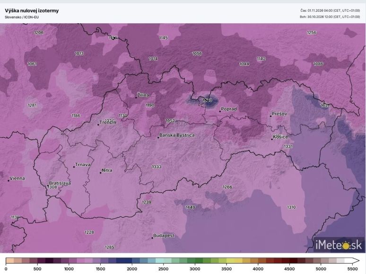This screenshot has width=366, height=274.
Task: Pick the yellow legend swatch at 3500
Action: [x=230, y=261]
